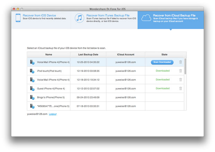Screen dimensions: 215x152
Task: Click the device icon in Bingo's iPhone row
Action: point(32,97)
